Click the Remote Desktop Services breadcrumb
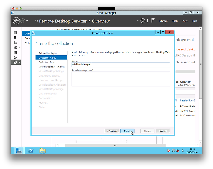Viewport: 213px width, 169px height. (63, 21)
